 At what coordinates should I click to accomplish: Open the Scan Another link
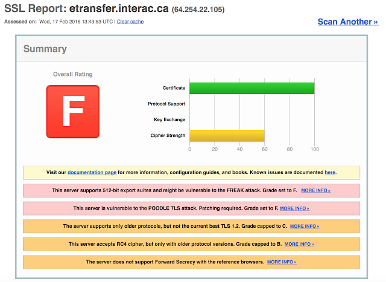[x=348, y=22]
